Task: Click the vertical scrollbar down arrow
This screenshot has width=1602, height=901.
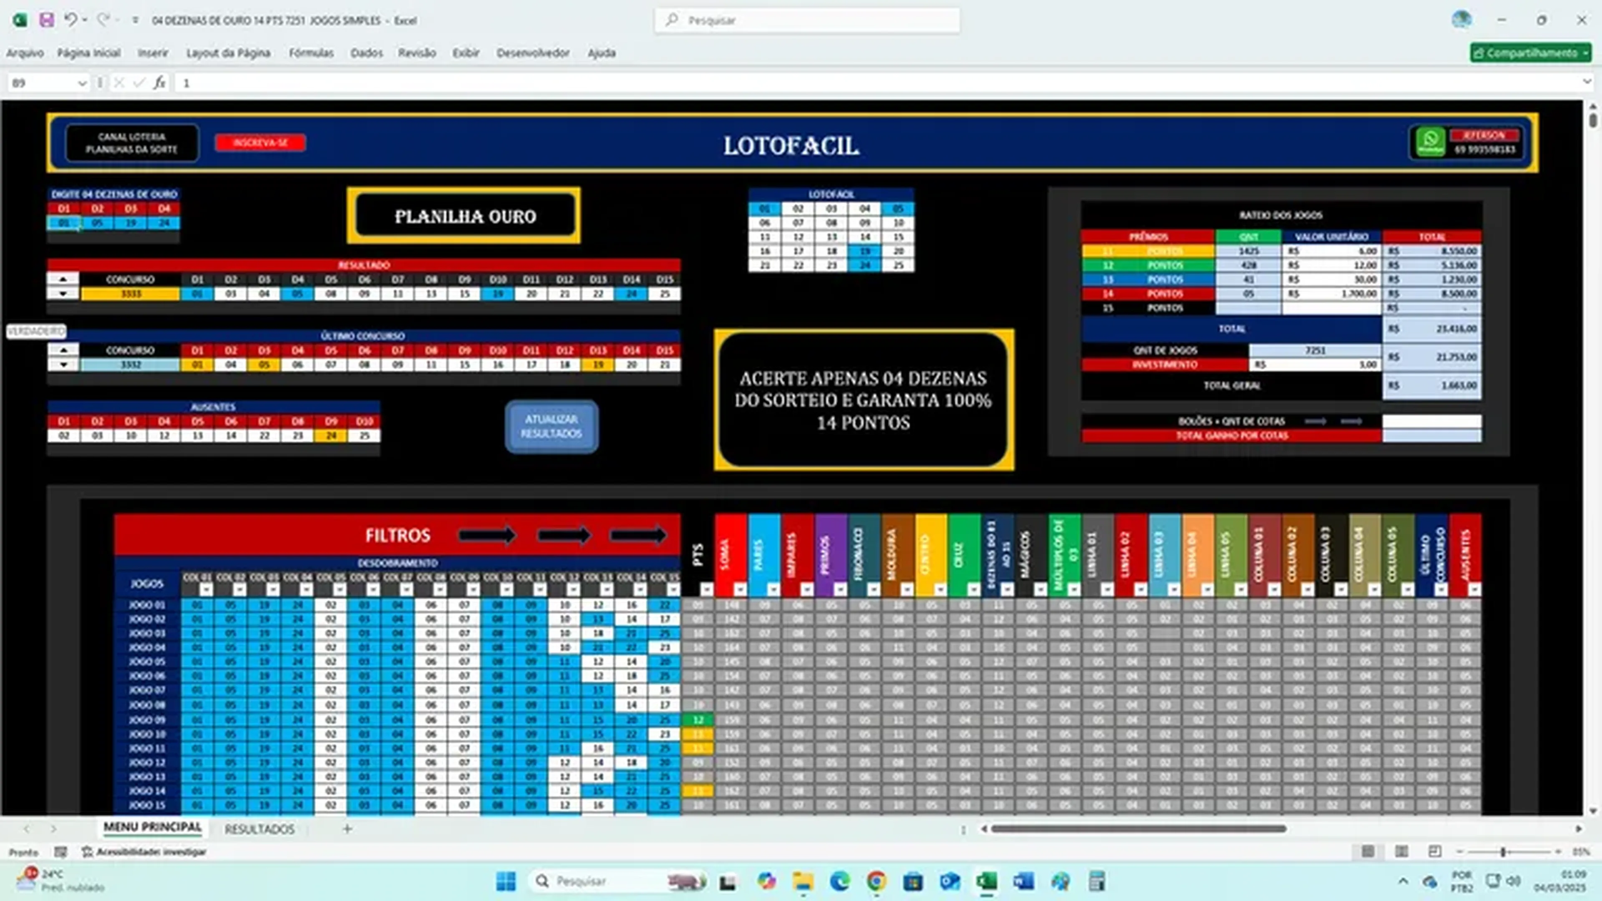Action: coord(1592,810)
